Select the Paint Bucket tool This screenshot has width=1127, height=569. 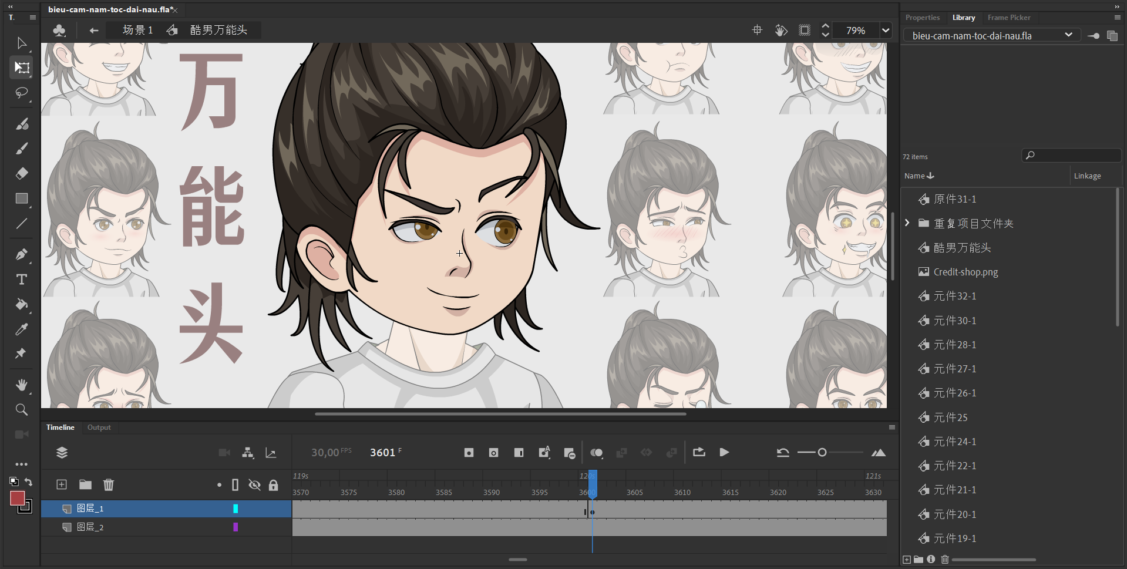pos(22,304)
